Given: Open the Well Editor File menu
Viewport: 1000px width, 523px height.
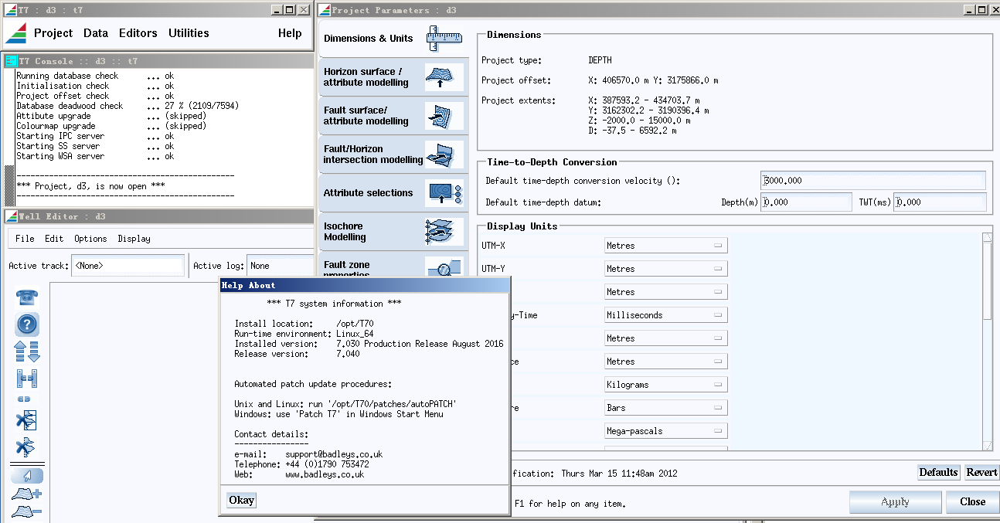Looking at the screenshot, I should tap(25, 239).
